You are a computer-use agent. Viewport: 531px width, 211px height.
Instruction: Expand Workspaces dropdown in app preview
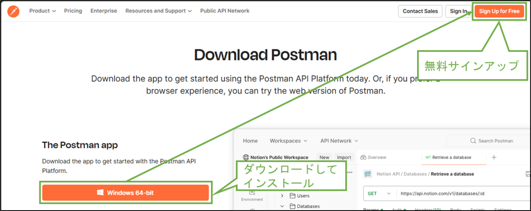[x=289, y=141]
